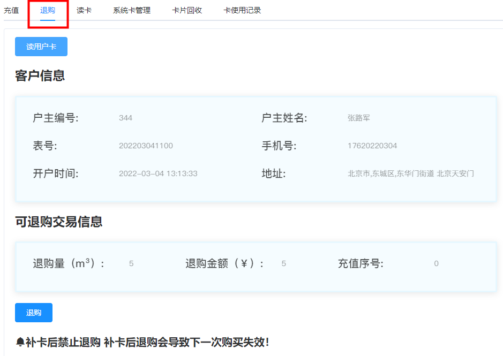Open the 读卡 tab
The width and height of the screenshot is (503, 356).
[84, 10]
